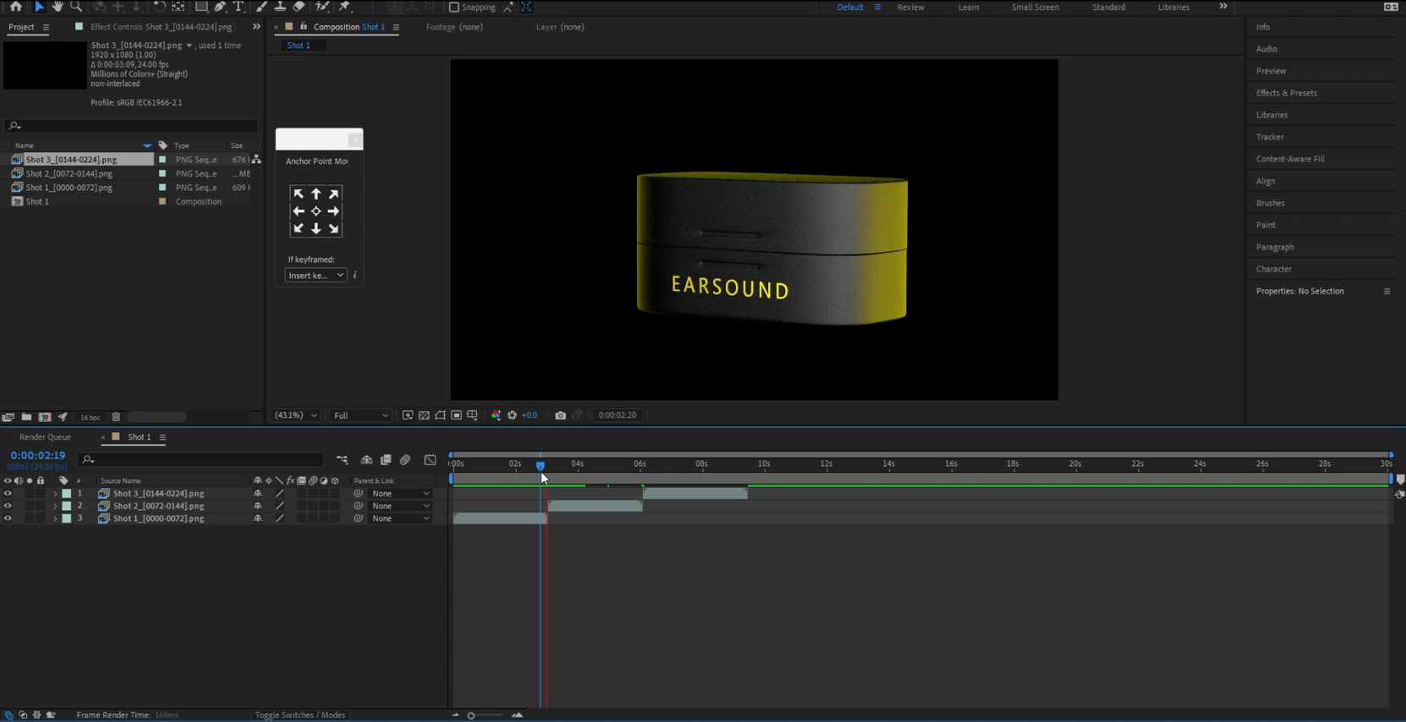
Task: Select the Zoom magnifier tool
Action: 76,6
